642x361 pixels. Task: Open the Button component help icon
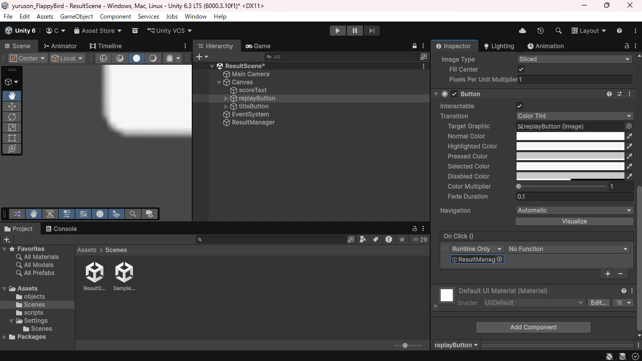[609, 94]
